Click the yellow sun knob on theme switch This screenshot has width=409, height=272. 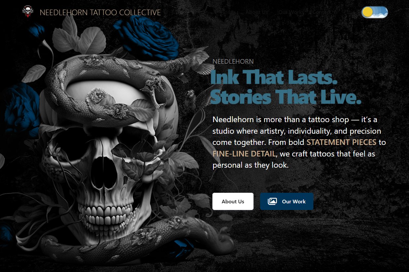368,12
